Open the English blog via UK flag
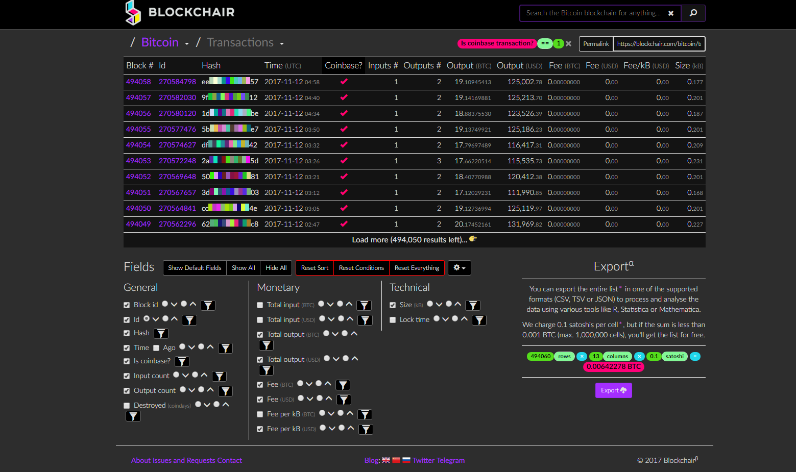Viewport: 796px width, 472px height. pos(386,460)
